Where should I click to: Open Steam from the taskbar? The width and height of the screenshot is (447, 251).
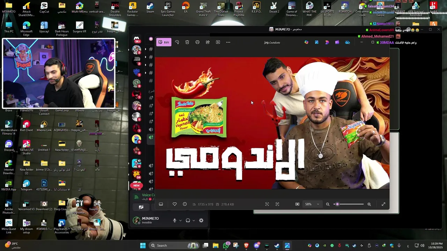coord(277,245)
